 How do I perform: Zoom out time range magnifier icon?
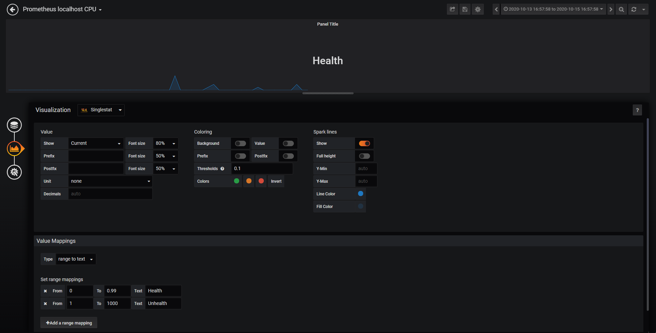[x=621, y=9]
